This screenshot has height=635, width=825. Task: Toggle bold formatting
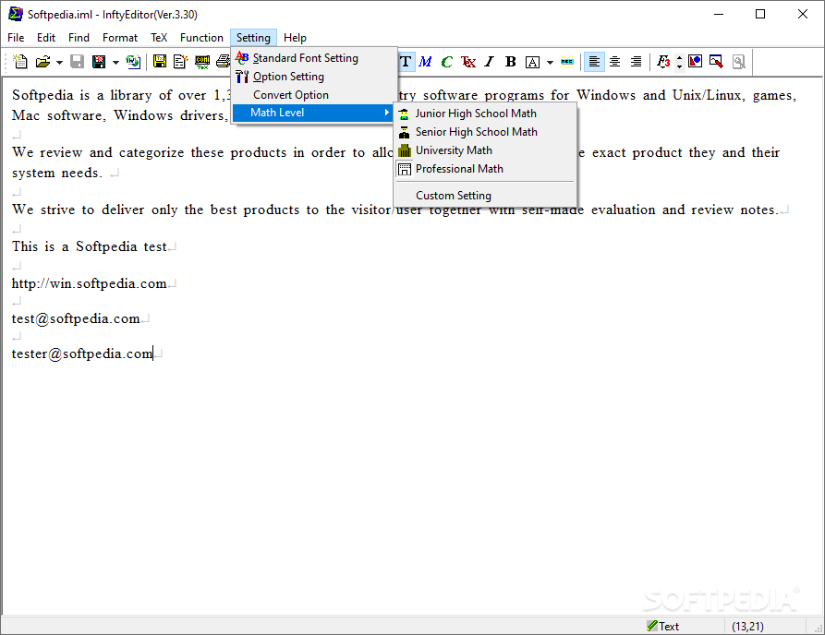pos(510,62)
